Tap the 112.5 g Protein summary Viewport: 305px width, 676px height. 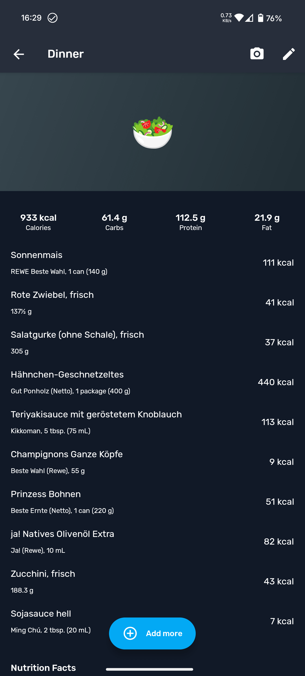click(191, 222)
